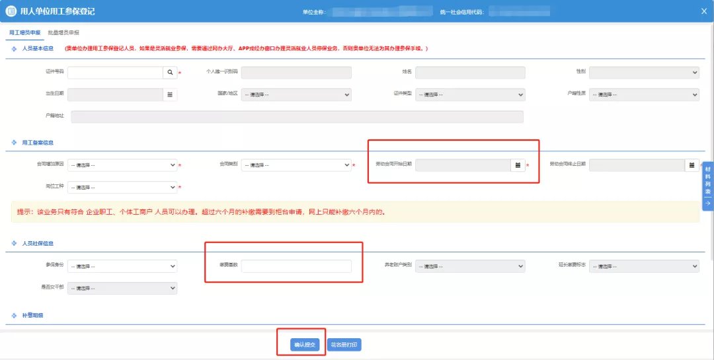Expand the 参保身份 dropdown

pos(122,266)
